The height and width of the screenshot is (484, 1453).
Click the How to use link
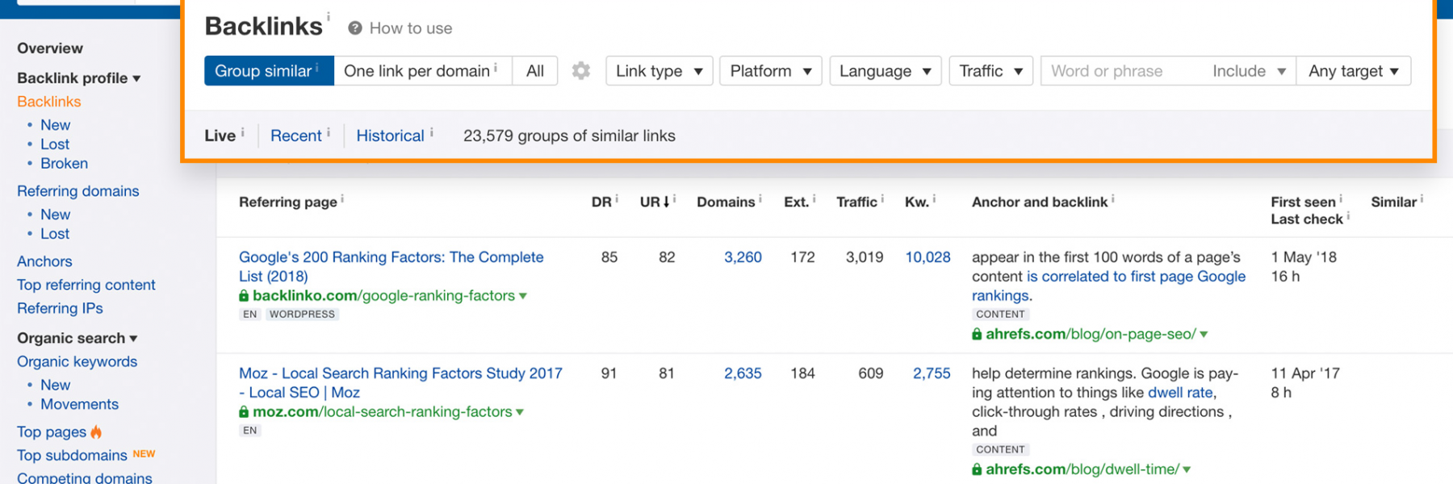tap(411, 28)
